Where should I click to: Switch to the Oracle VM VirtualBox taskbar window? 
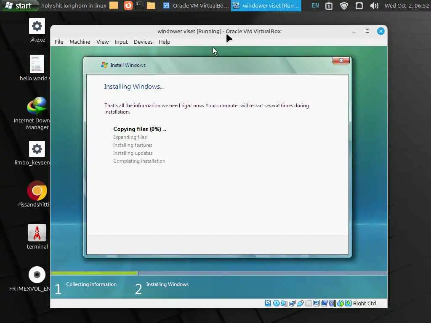(x=195, y=5)
